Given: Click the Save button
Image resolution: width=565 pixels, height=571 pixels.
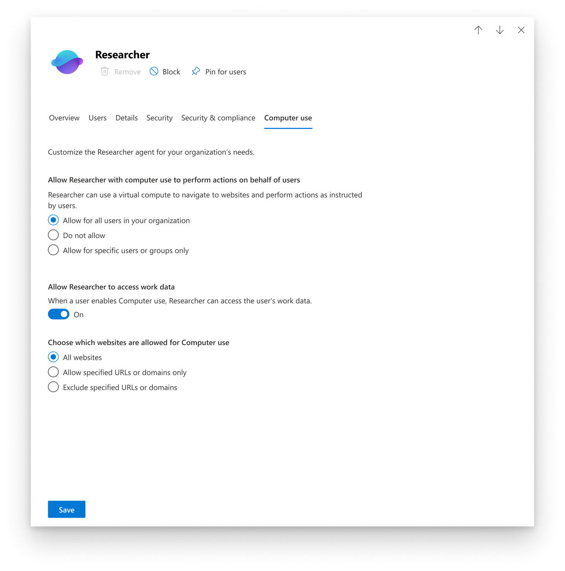Looking at the screenshot, I should pos(67,509).
